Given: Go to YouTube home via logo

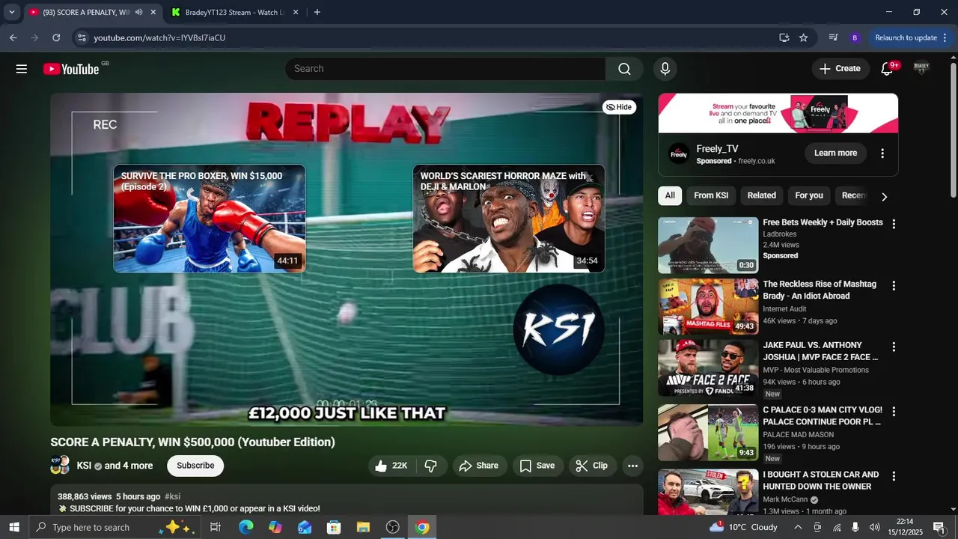Looking at the screenshot, I should point(71,69).
